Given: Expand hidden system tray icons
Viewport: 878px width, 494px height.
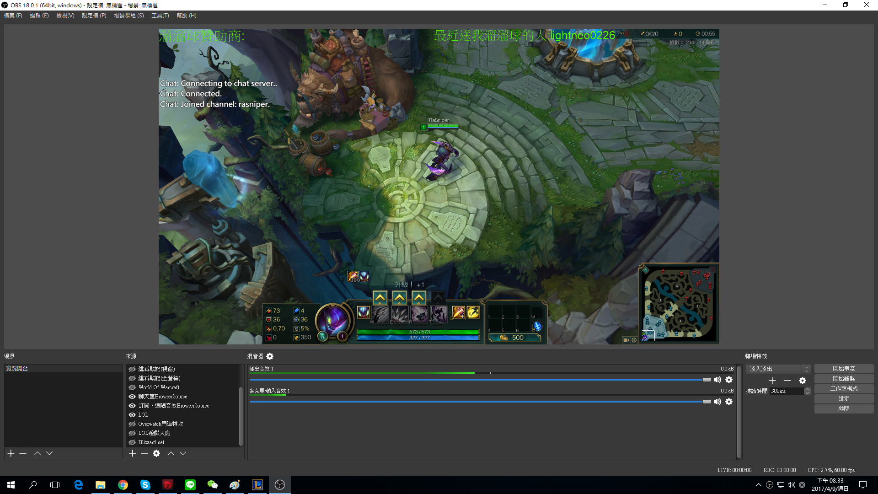Looking at the screenshot, I should [x=759, y=485].
